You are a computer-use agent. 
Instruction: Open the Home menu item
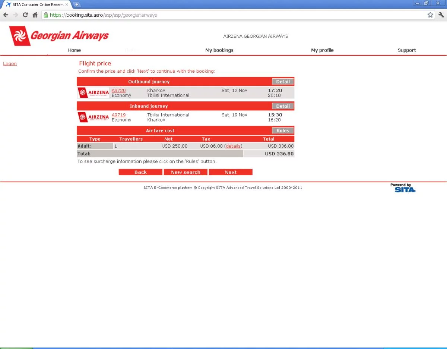point(74,50)
